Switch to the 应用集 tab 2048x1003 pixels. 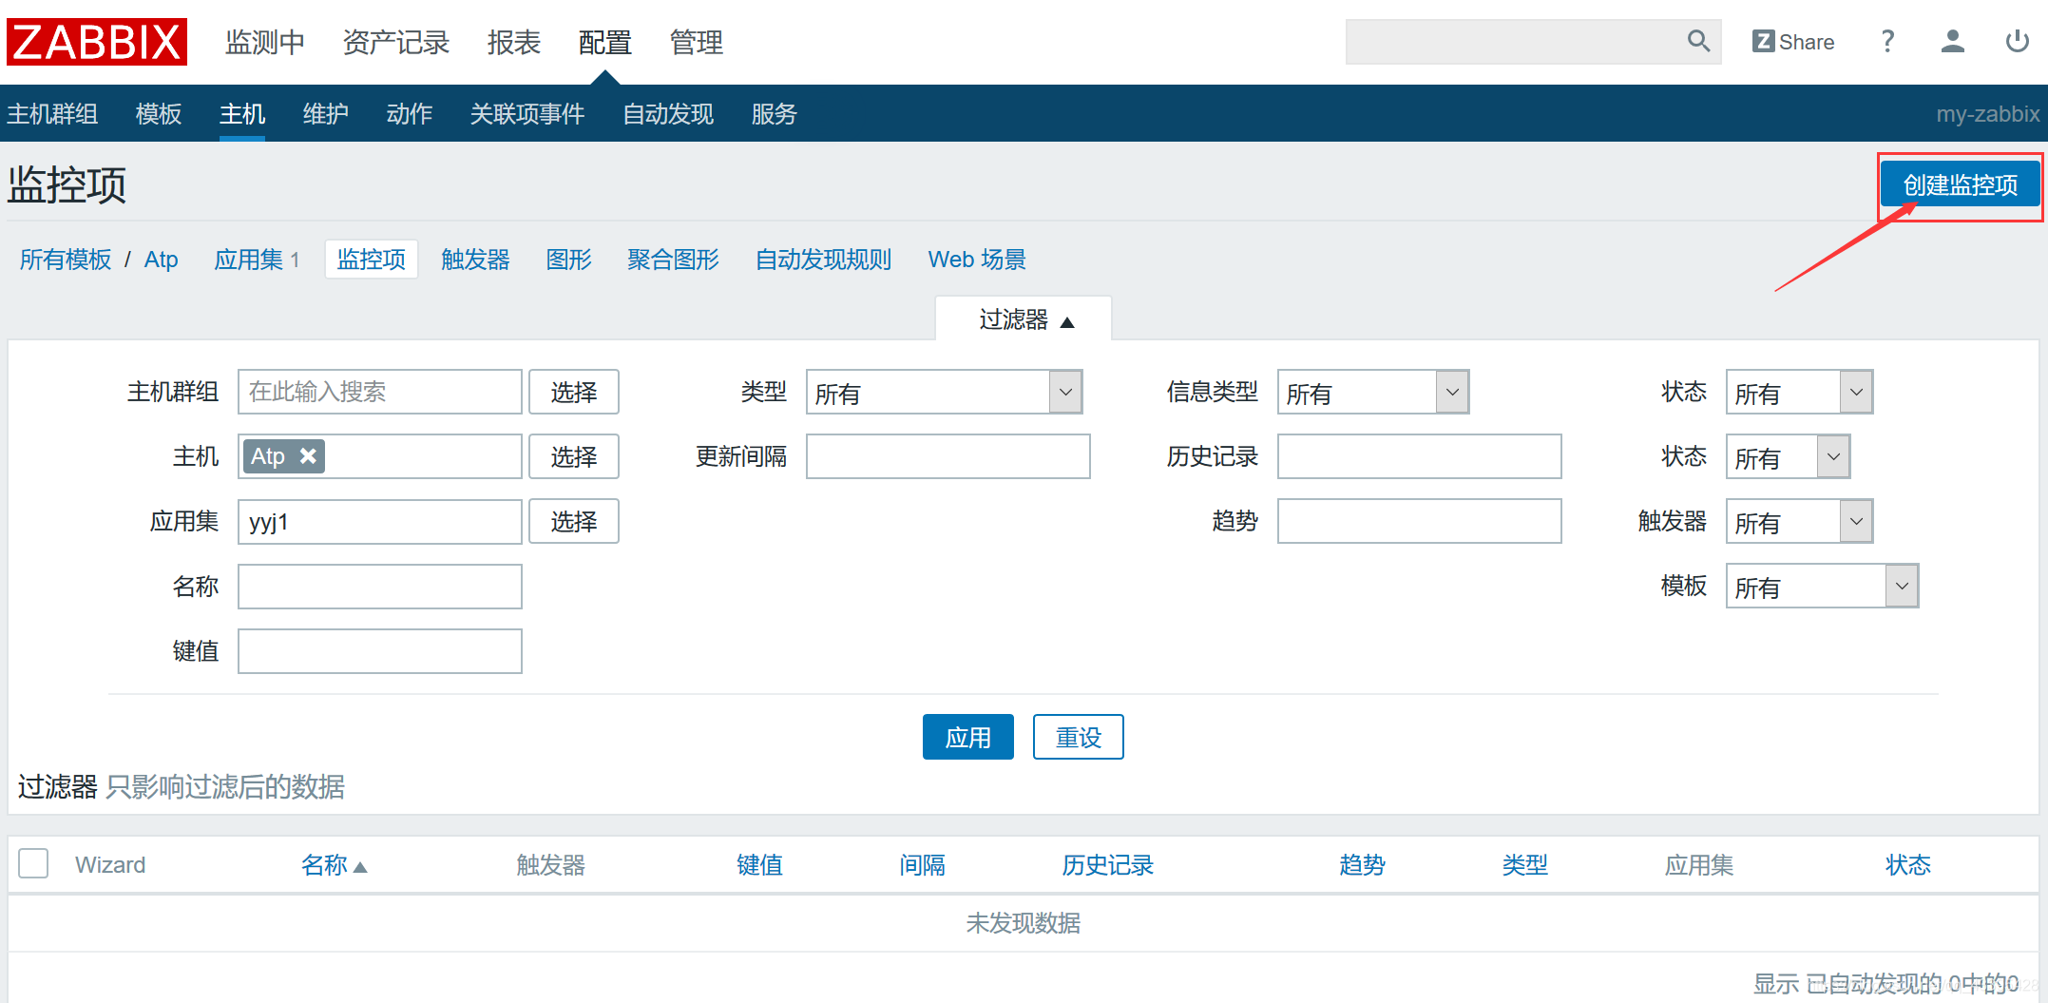click(x=249, y=260)
